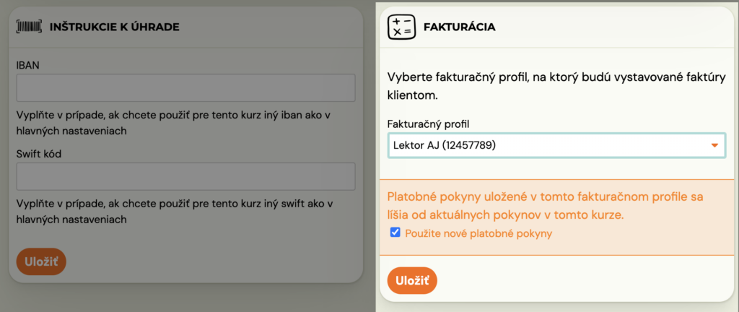Select the 'Lektor AJ (12457789)' value text
The height and width of the screenshot is (312, 739).
(x=444, y=146)
